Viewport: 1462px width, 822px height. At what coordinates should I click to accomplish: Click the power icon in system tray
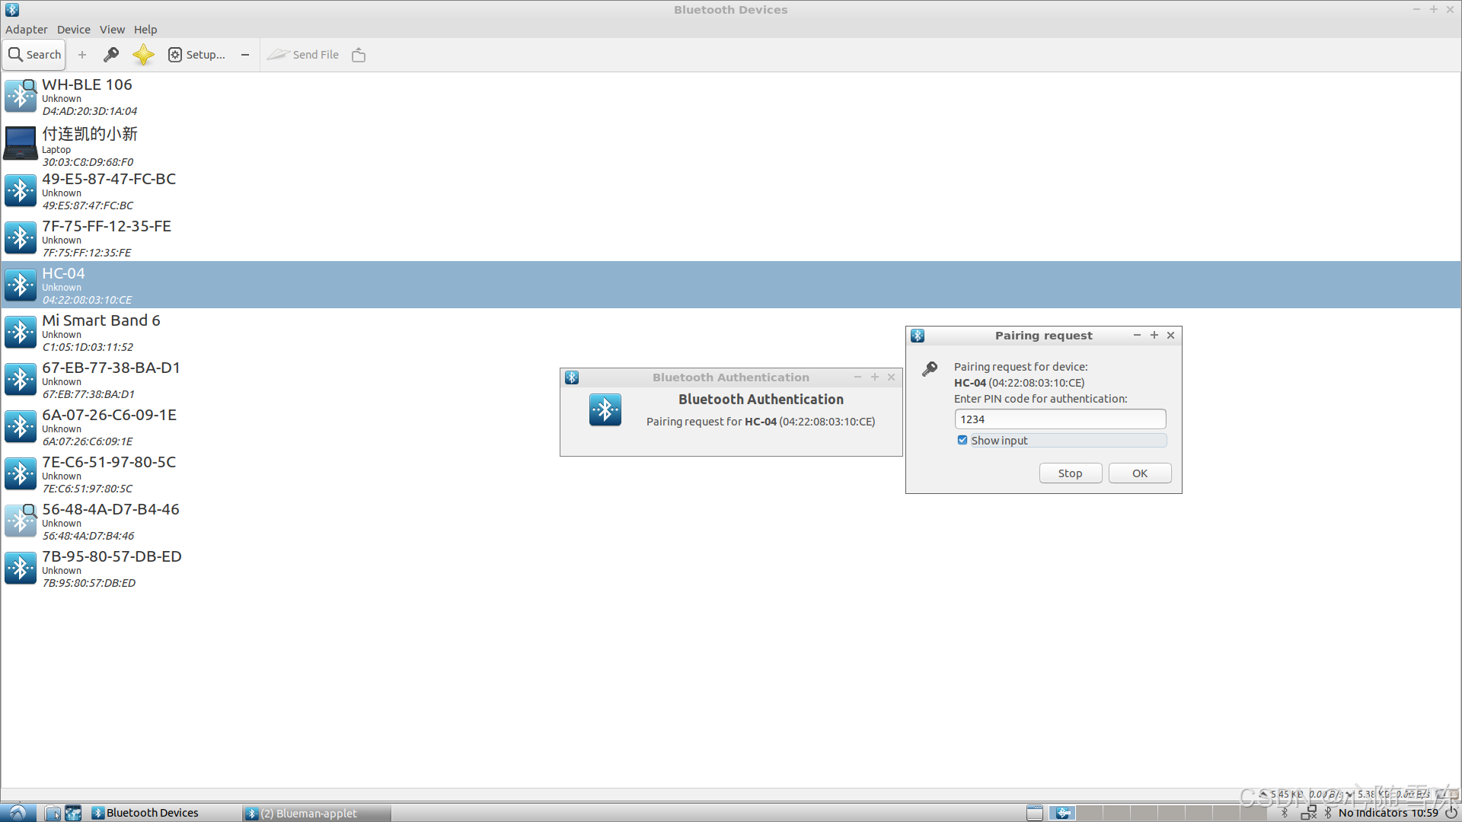pyautogui.click(x=1451, y=813)
